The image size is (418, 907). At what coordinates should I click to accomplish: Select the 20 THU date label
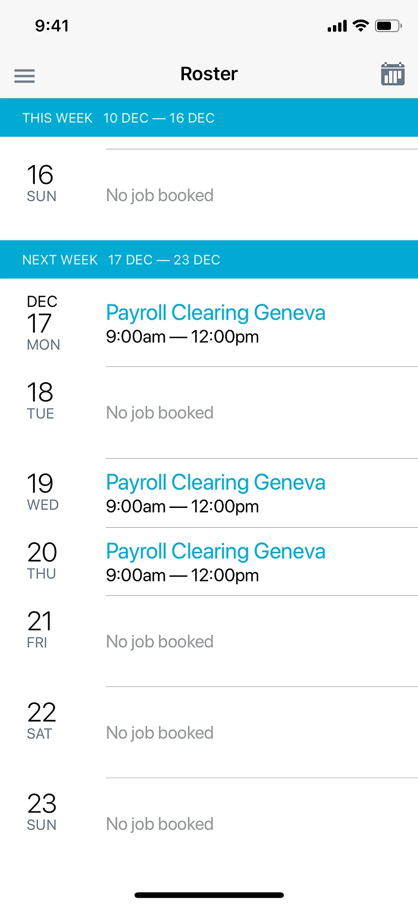[42, 560]
